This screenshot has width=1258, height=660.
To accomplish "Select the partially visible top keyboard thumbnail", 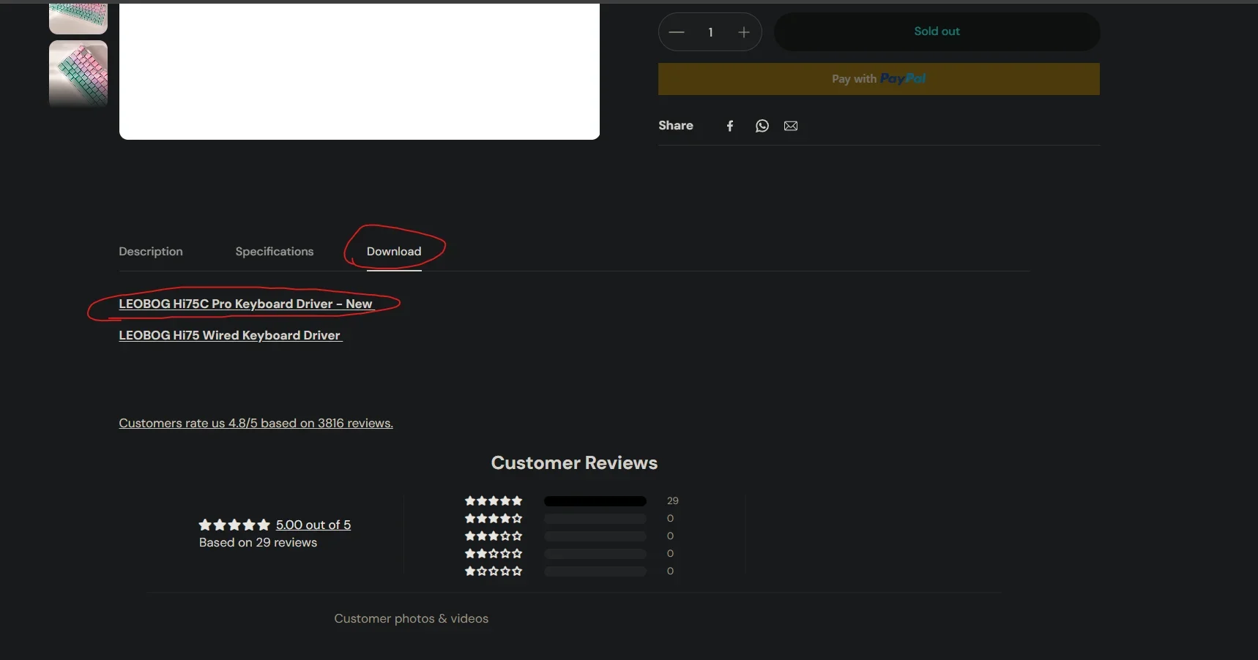I will tap(78, 18).
